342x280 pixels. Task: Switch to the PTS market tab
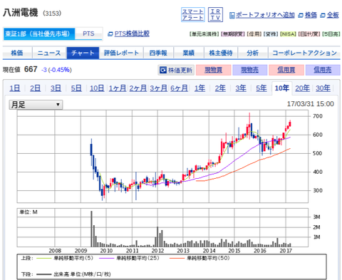(x=88, y=33)
